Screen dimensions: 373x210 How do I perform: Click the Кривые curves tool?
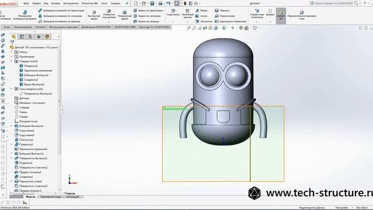tap(270, 13)
